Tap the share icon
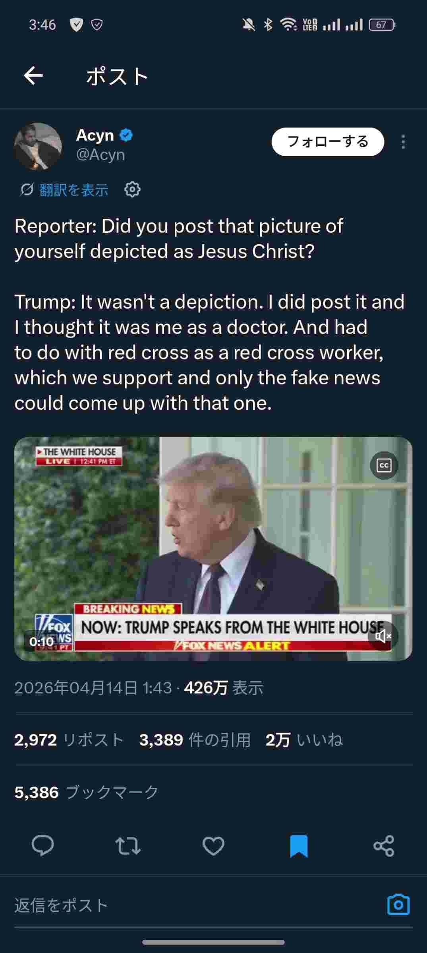Screen dimensions: 427x953 tap(384, 846)
